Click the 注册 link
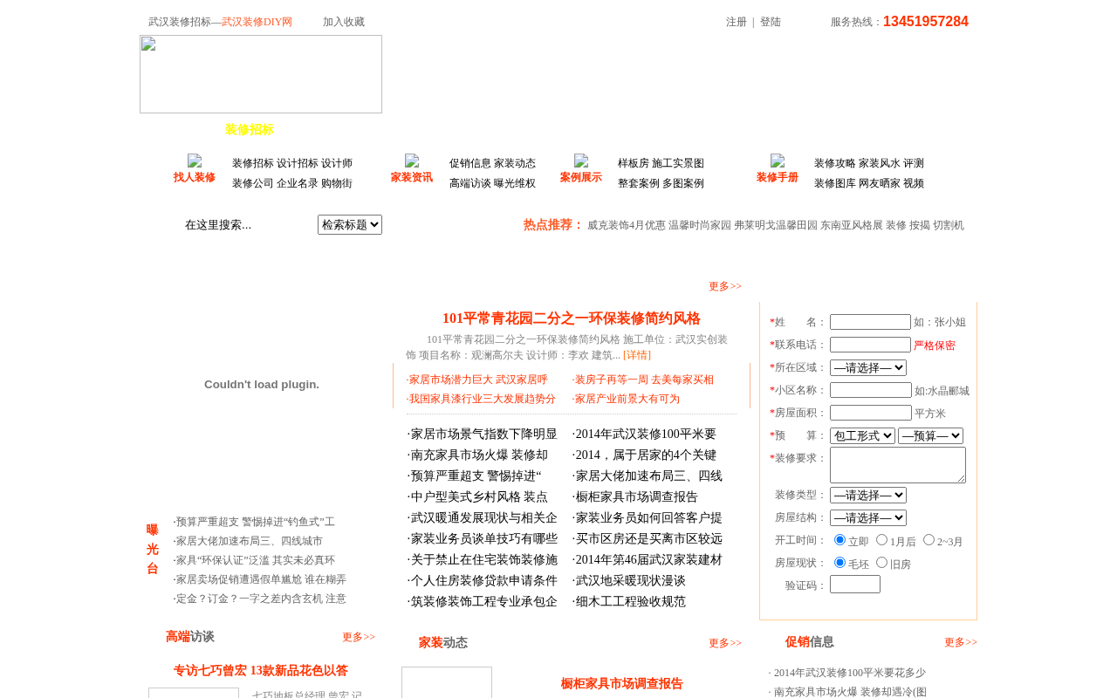The height and width of the screenshot is (698, 1117). click(x=737, y=22)
